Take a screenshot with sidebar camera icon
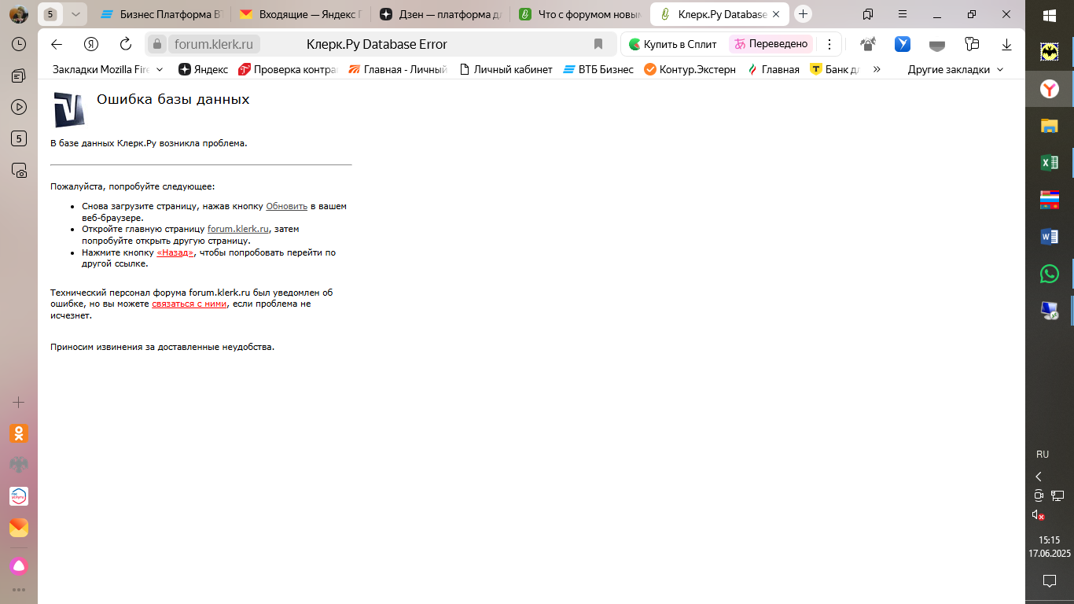1074x604 pixels. 19,170
